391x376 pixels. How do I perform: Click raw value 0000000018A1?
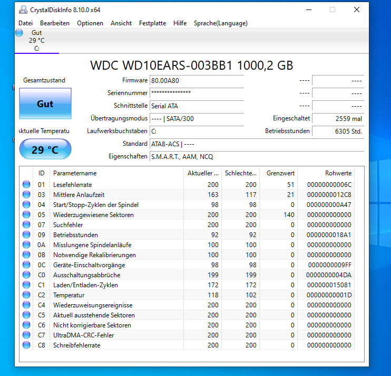[329, 235]
